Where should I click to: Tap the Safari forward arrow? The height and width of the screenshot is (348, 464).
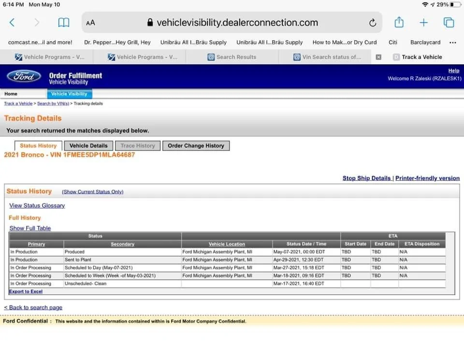[37, 23]
